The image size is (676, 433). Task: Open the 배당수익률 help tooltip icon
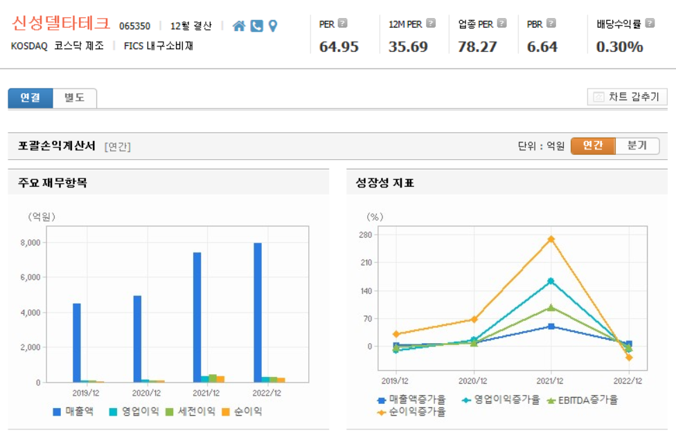pyautogui.click(x=649, y=21)
